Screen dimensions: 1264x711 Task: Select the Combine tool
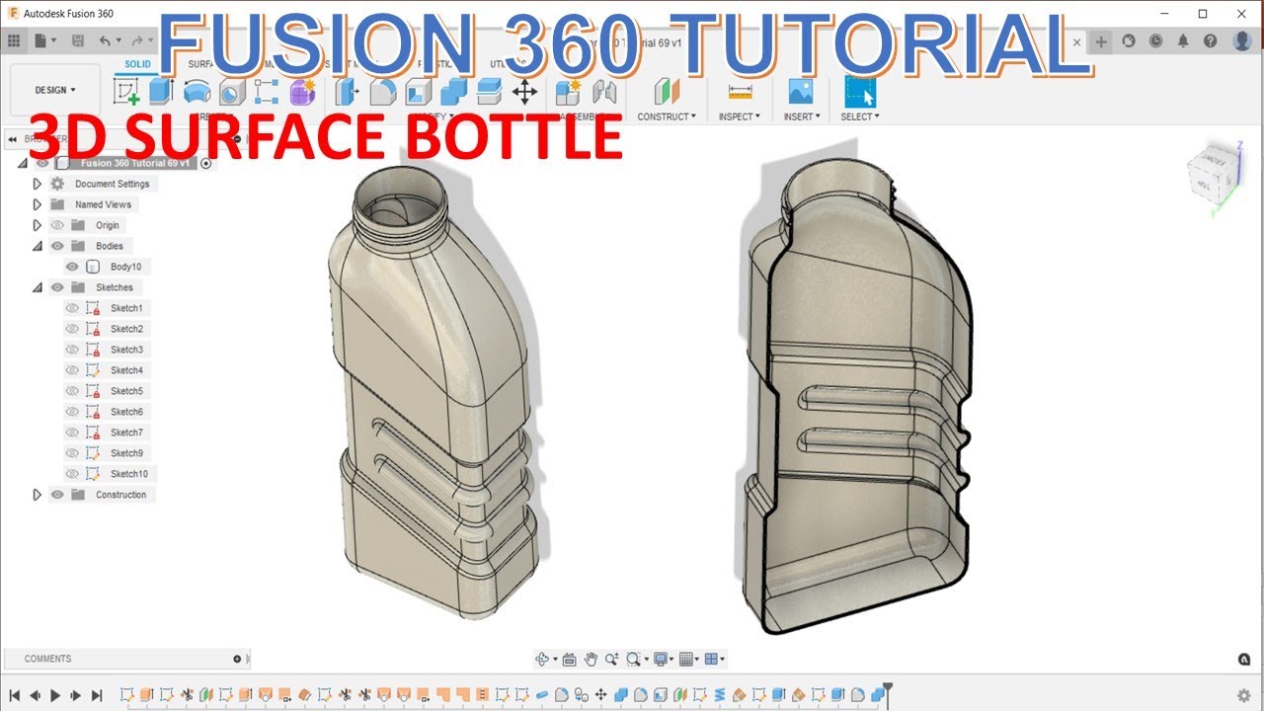click(453, 93)
